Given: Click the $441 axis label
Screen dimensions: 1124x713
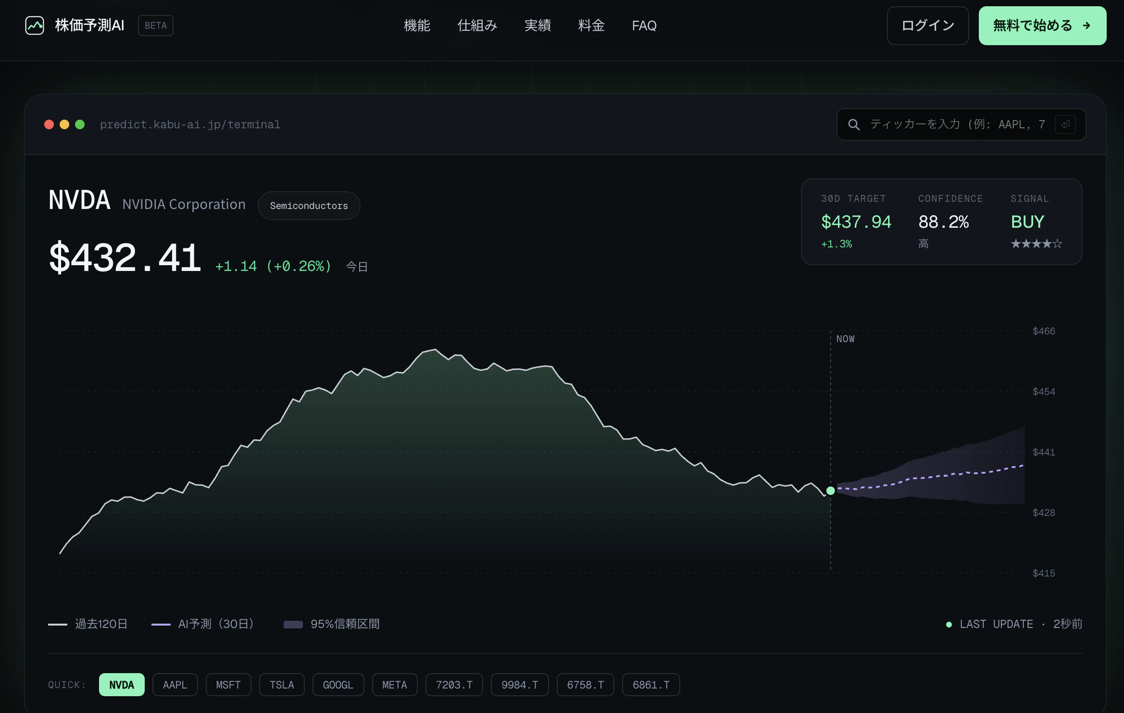Looking at the screenshot, I should [1044, 452].
